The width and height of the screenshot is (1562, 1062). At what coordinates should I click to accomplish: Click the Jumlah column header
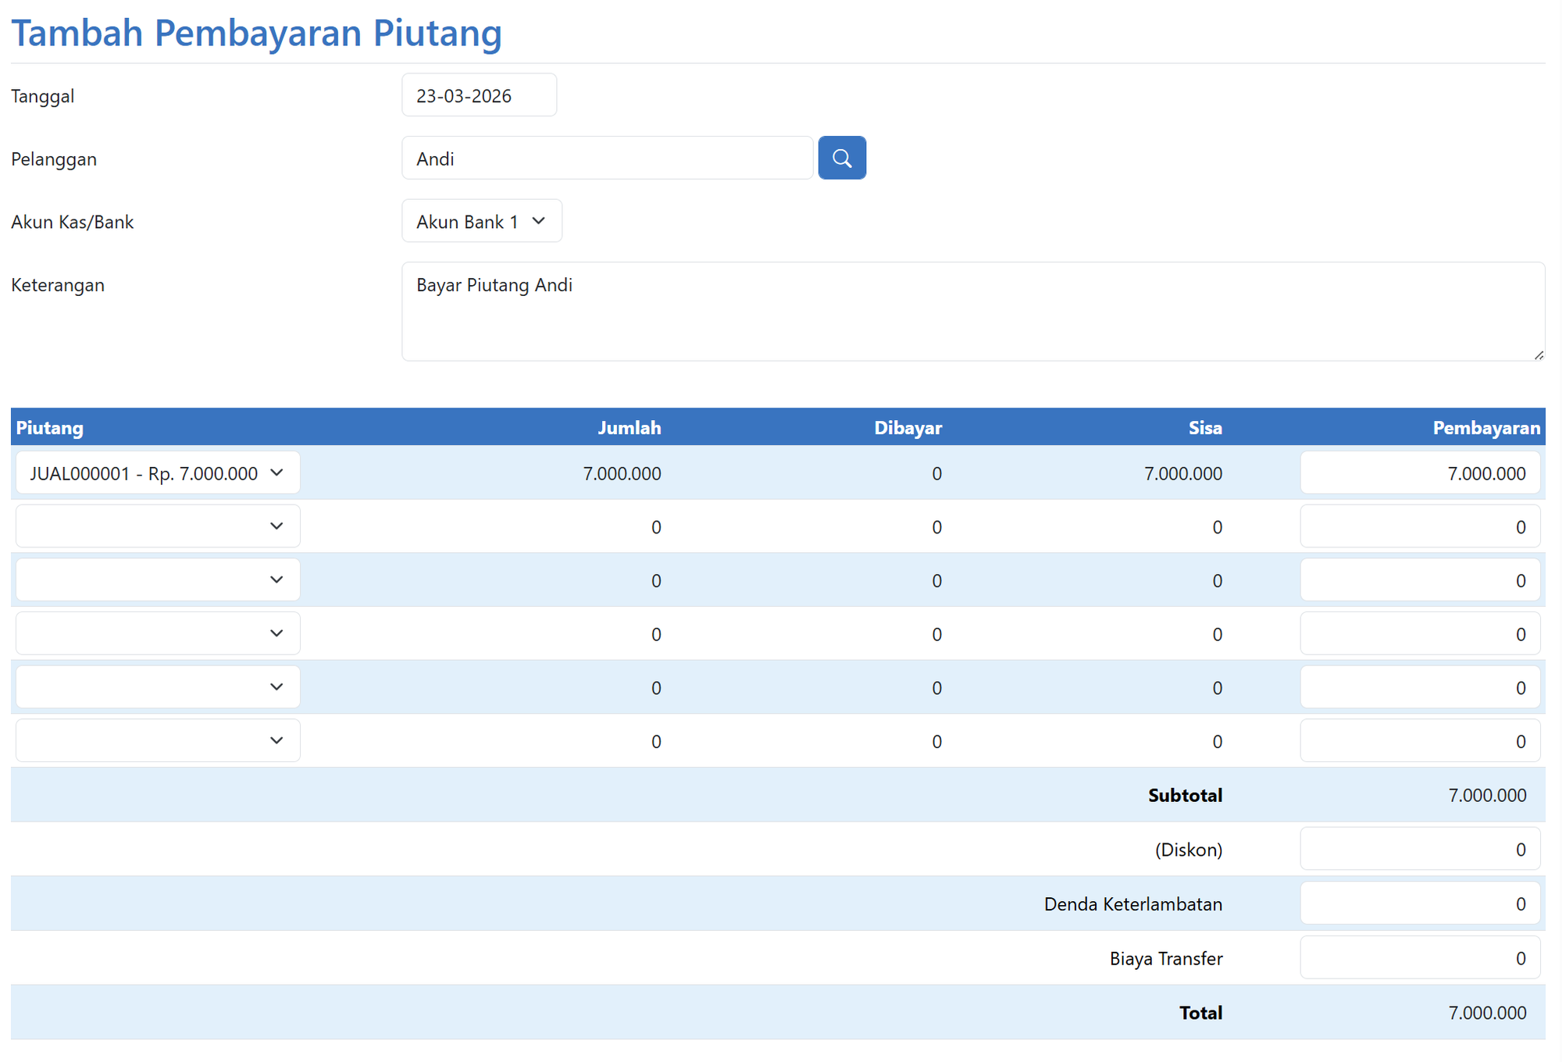click(629, 428)
